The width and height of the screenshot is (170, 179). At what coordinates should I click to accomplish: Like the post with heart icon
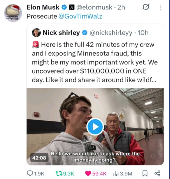(x=89, y=173)
